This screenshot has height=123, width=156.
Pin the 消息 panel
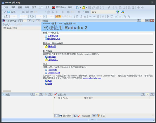(x=45, y=94)
